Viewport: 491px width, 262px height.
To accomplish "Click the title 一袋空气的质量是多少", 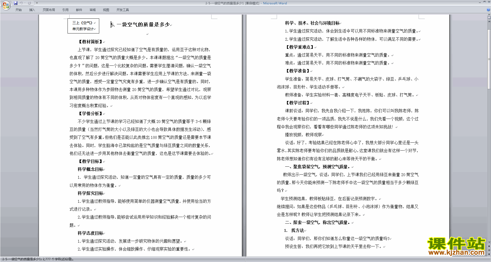I will coord(143,25).
